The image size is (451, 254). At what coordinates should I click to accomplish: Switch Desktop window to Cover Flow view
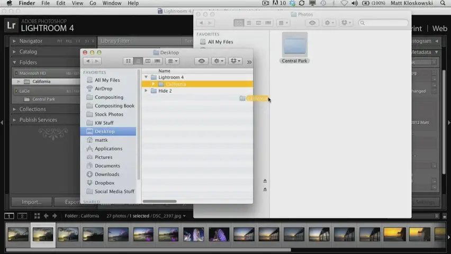point(157,61)
